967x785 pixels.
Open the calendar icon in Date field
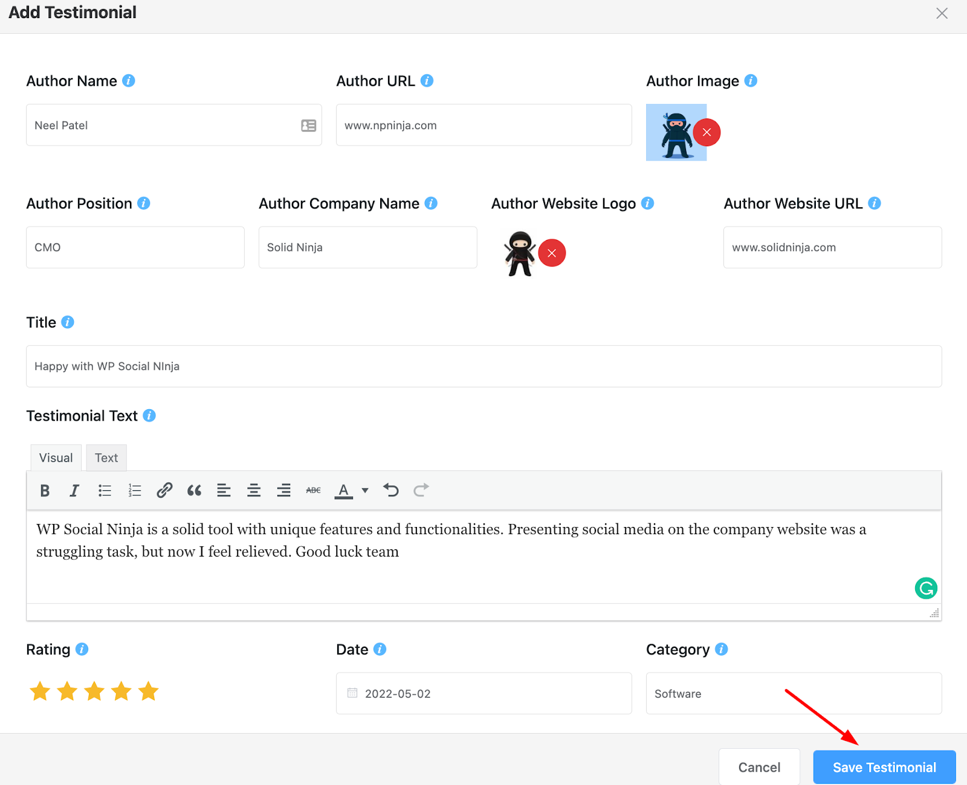point(352,693)
